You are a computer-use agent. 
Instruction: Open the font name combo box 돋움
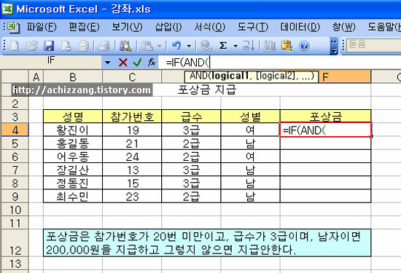tap(374, 45)
